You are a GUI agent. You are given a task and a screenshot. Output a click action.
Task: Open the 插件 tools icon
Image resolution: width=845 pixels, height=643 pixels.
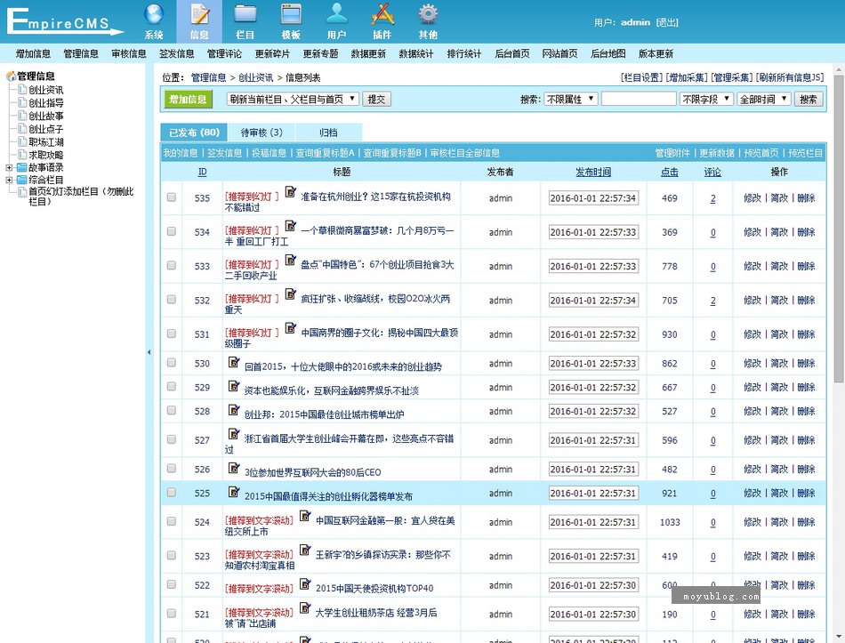(x=382, y=14)
